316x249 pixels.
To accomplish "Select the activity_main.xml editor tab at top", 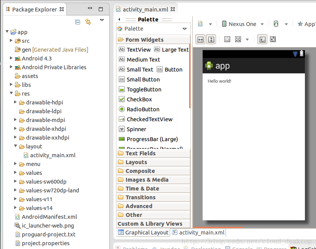I will (145, 10).
